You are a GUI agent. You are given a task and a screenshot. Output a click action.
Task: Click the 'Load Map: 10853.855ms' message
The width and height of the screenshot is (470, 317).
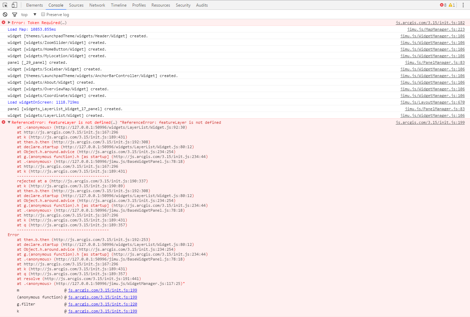(x=32, y=29)
